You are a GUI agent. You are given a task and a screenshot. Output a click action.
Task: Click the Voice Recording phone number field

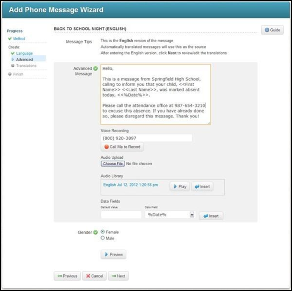pos(146,138)
